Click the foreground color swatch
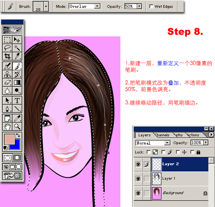Screen dimensions: 215x207 [x=10, y=139]
